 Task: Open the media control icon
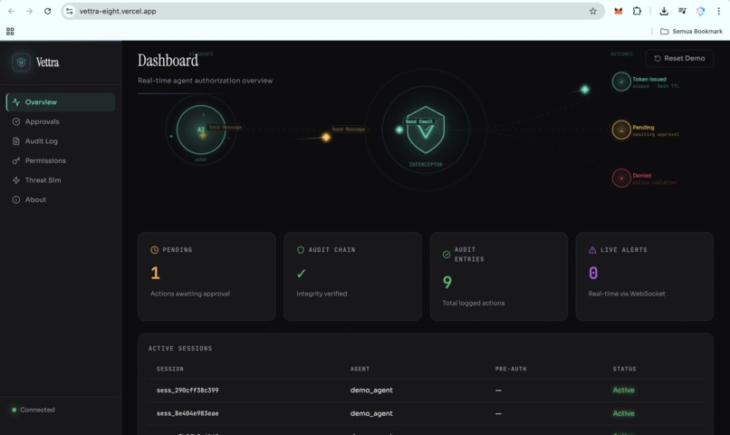tap(682, 11)
